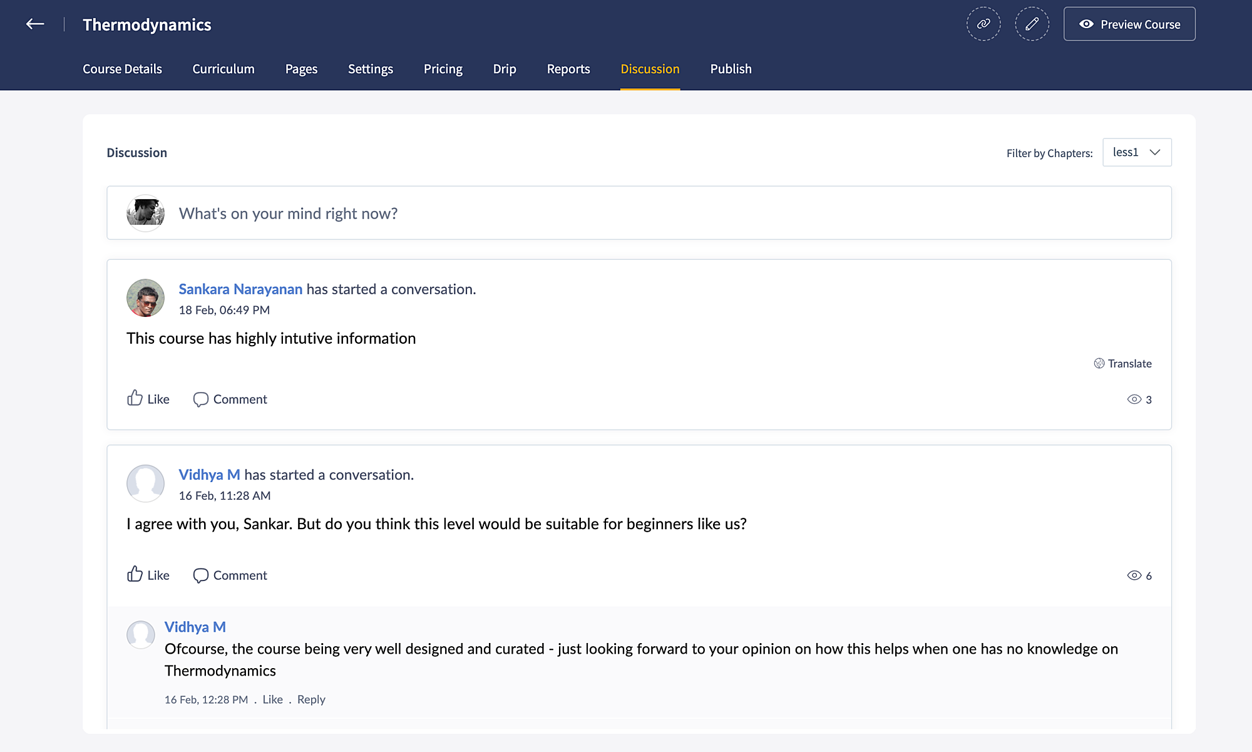1252x752 pixels.
Task: Click Like under the 12:28 PM comment
Action: [272, 699]
